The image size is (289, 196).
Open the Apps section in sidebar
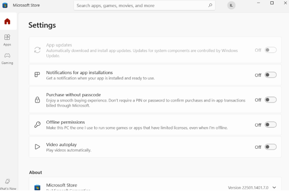(7, 40)
